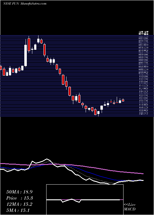The height and width of the screenshot is (215, 154).
Task: Click the NYSE FUN MunafaSutra.com title text
Action: (25, 4)
